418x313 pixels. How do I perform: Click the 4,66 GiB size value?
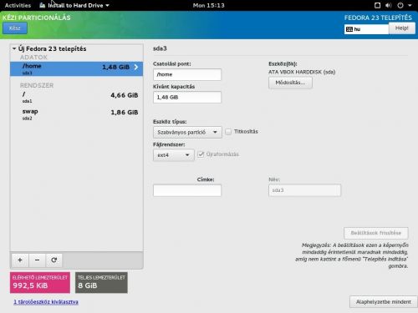[125, 95]
